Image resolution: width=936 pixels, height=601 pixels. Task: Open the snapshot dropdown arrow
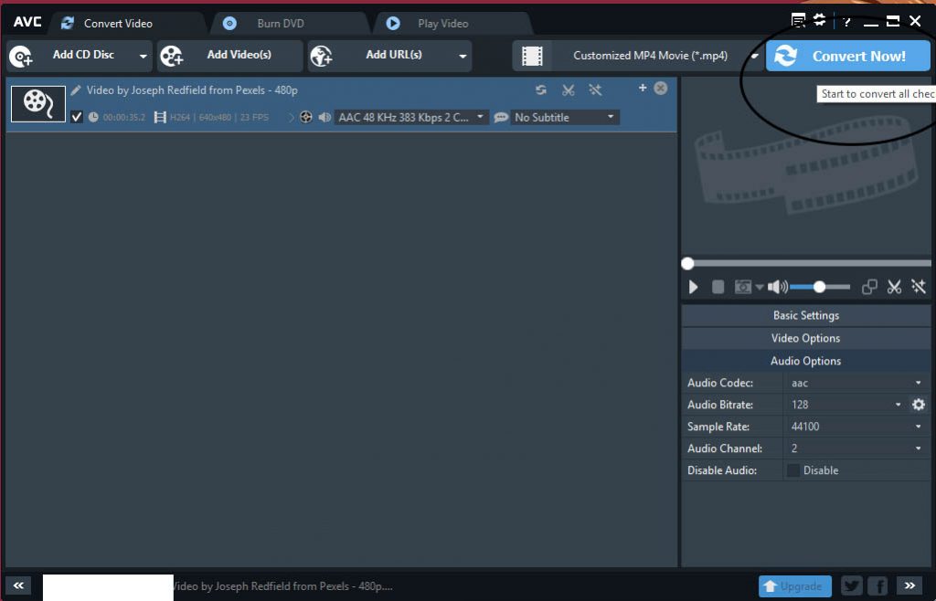coord(760,288)
